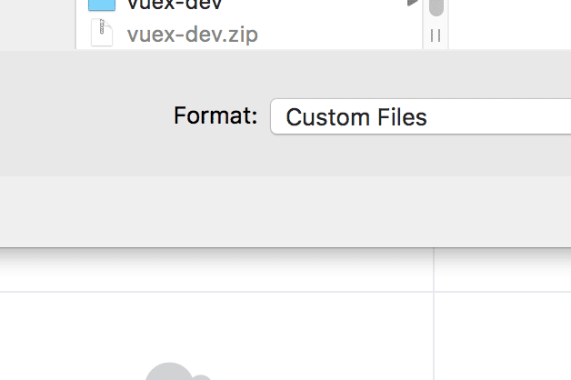Click the scrollbar track below the thumb
The height and width of the screenshot is (380, 571).
pyautogui.click(x=436, y=22)
